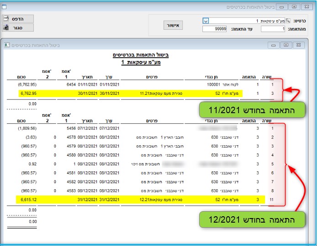The height and width of the screenshot is (246, 318).
Task: Click the עד התאמה field showing 99999
Action: pos(214,29)
